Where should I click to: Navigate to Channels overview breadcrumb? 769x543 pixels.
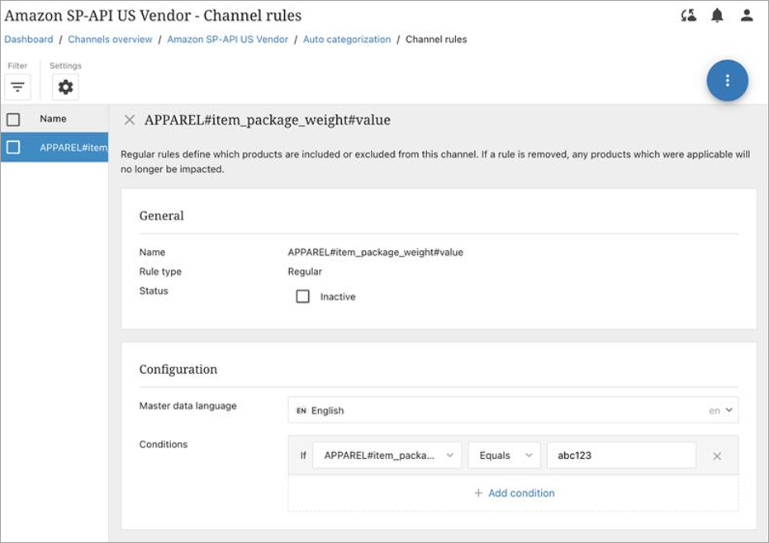tap(110, 40)
